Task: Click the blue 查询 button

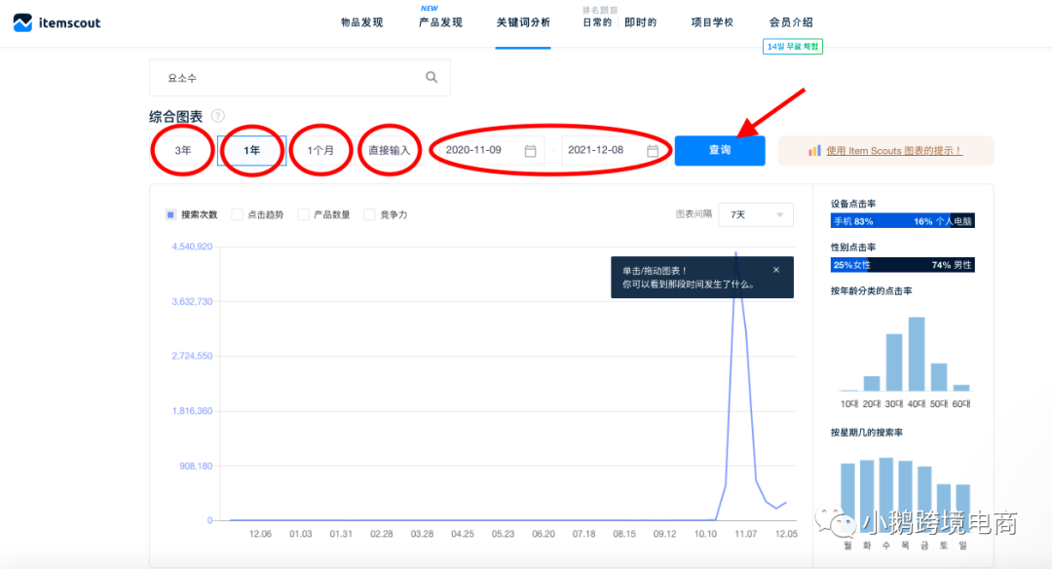Action: 720,150
